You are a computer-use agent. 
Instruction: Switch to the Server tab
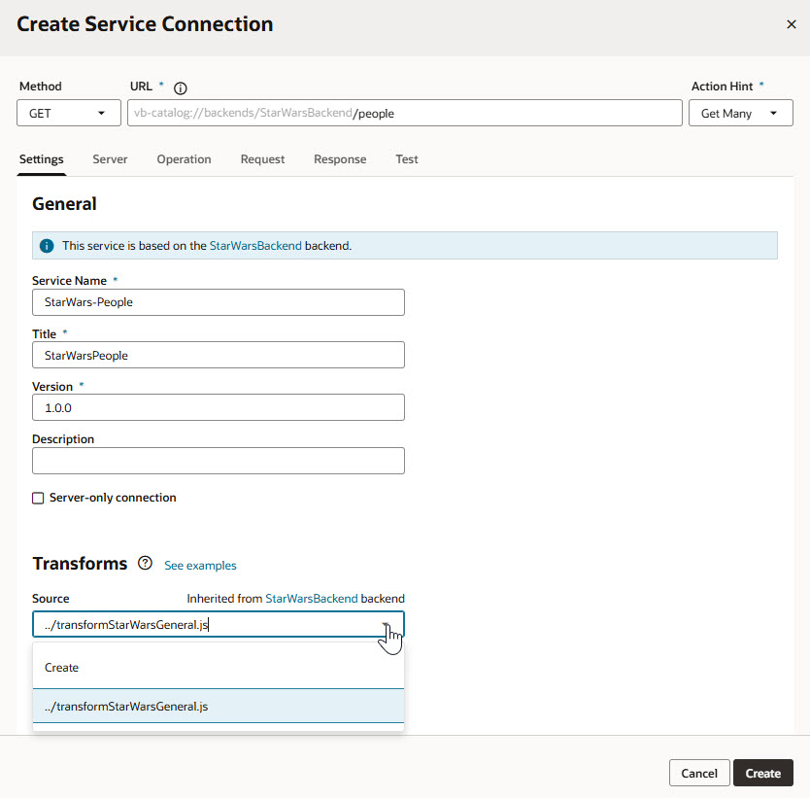click(110, 158)
